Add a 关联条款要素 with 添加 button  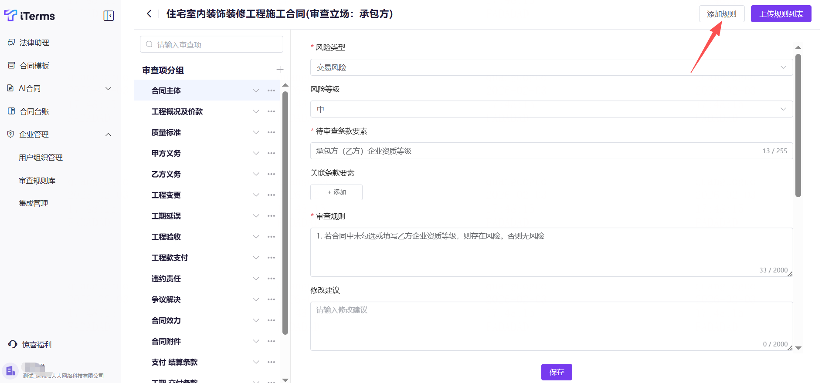(336, 192)
